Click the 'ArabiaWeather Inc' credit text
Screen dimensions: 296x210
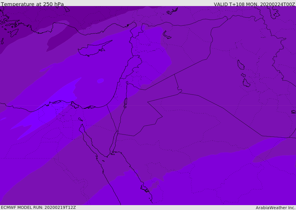click(275, 208)
